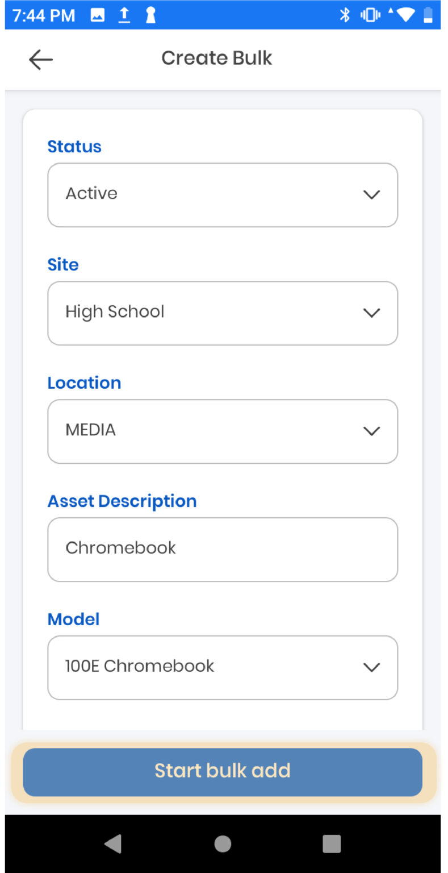Tap the Asset Description field label
448x873 pixels.
tap(122, 501)
